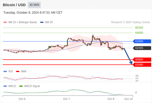Click the 65320 resistance level label
The width and height of the screenshot is (152, 103).
139,28
